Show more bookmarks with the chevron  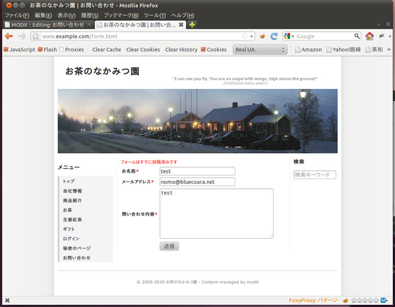click(389, 50)
